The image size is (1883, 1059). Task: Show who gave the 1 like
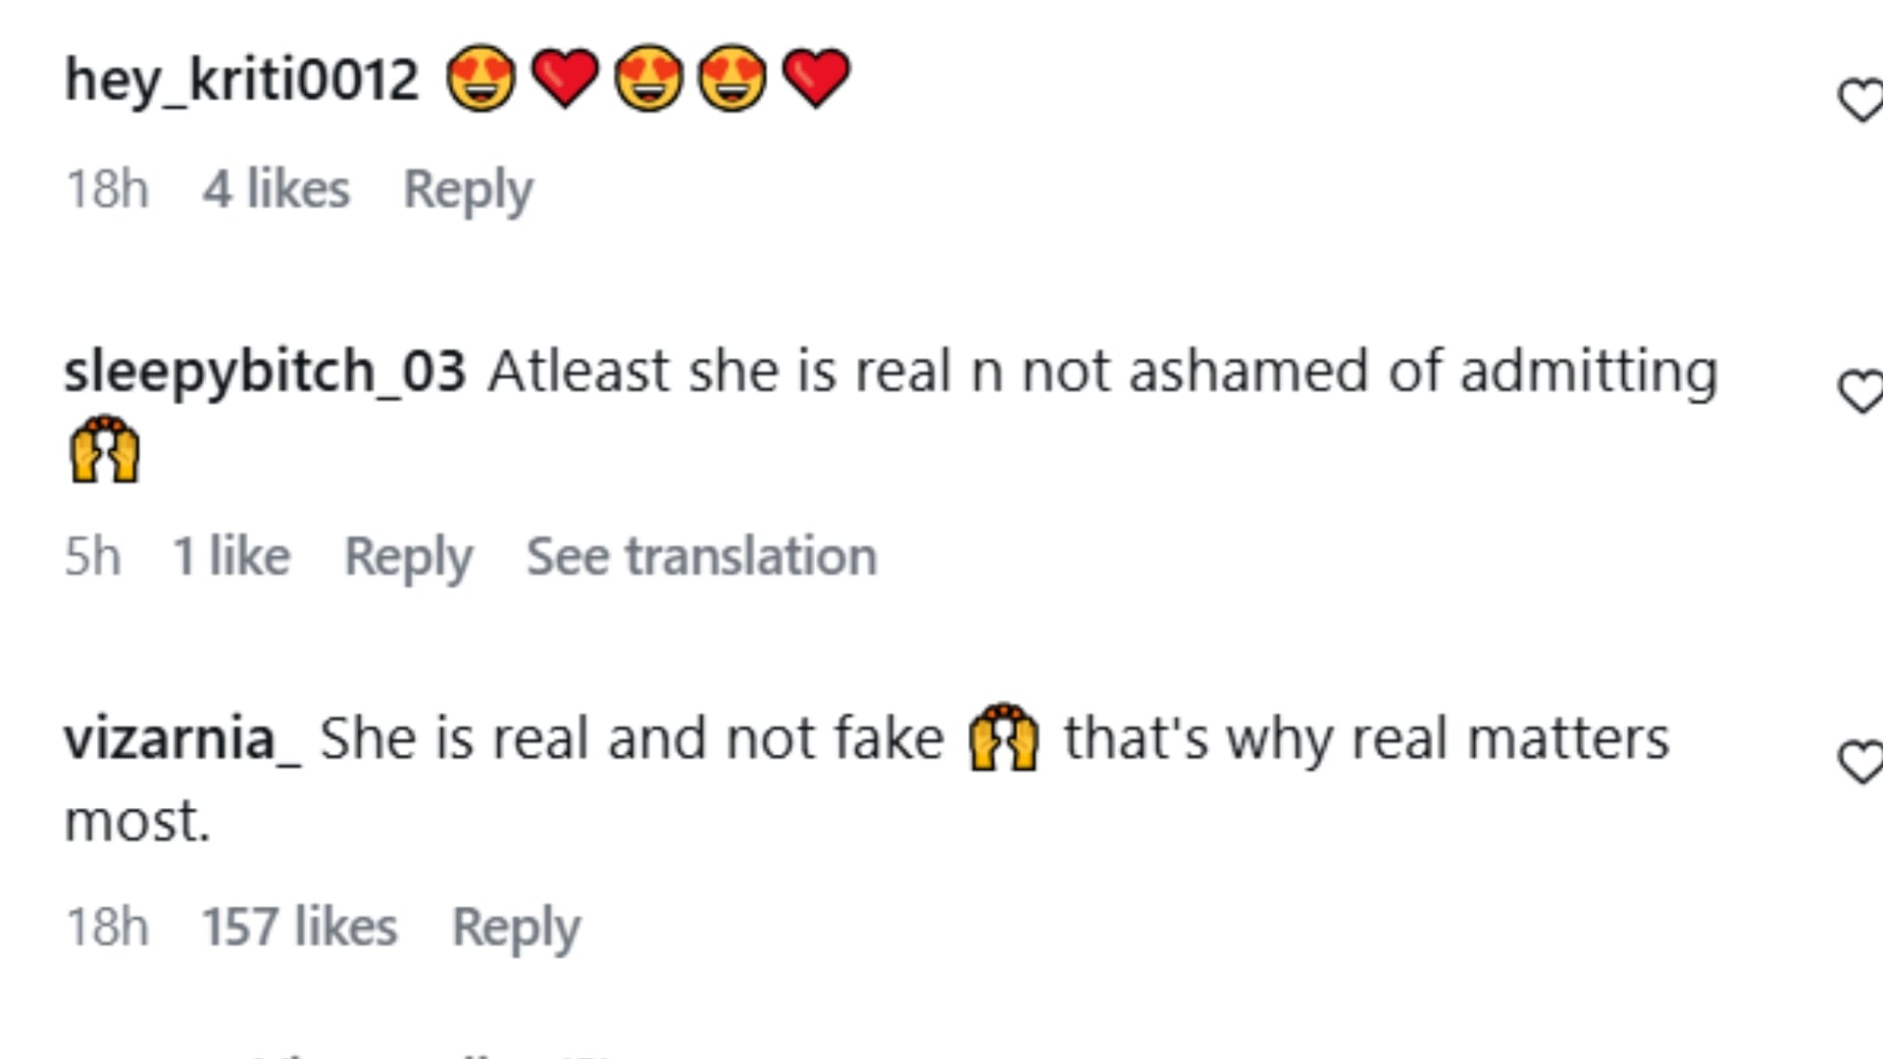tap(231, 557)
